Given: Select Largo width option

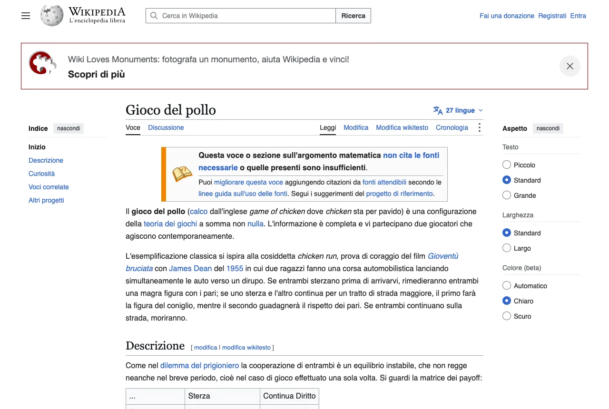Looking at the screenshot, I should coord(507,248).
